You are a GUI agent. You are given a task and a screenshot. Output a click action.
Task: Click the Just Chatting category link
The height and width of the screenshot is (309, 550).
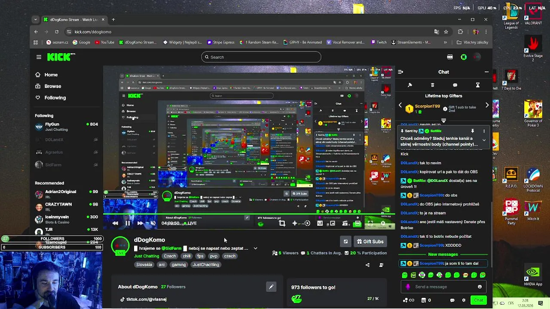click(x=147, y=256)
